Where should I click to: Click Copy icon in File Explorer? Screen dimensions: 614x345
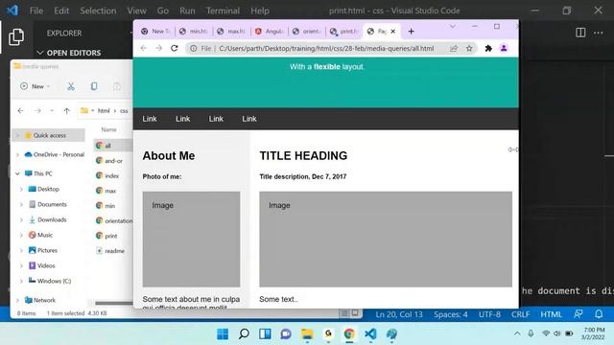click(94, 86)
